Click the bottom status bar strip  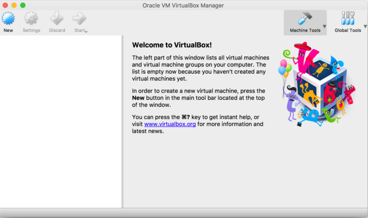tap(184, 213)
